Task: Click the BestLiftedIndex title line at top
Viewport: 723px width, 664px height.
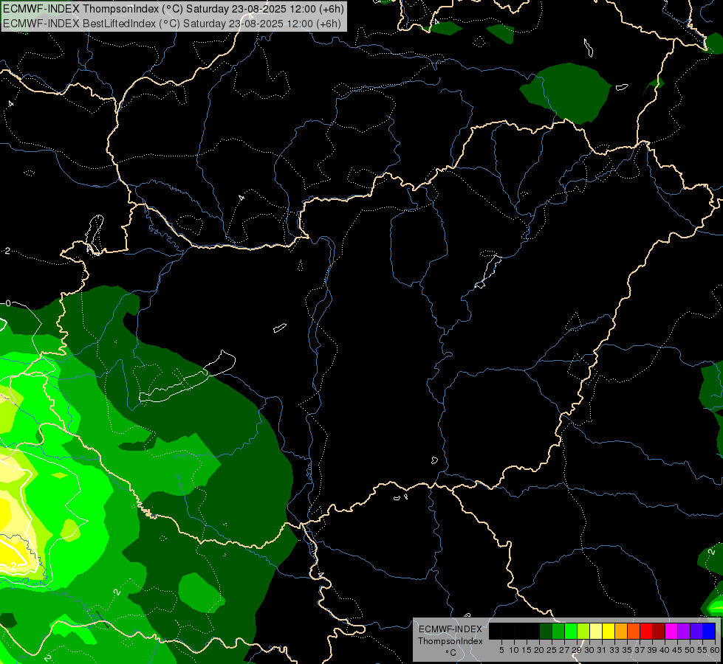Action: [x=171, y=23]
